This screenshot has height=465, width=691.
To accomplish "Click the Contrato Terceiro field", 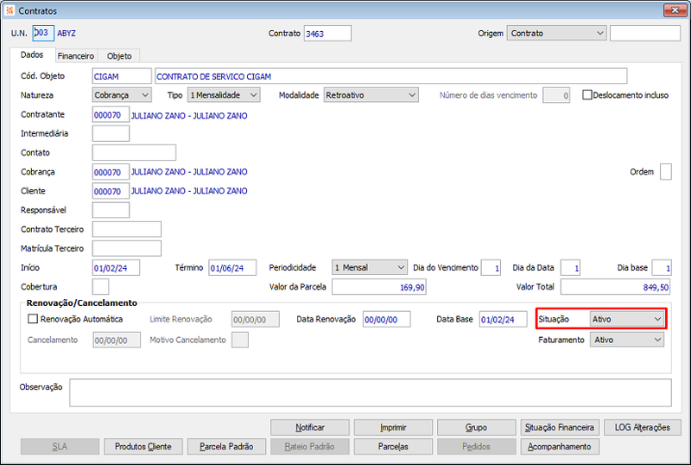I will pos(127,229).
